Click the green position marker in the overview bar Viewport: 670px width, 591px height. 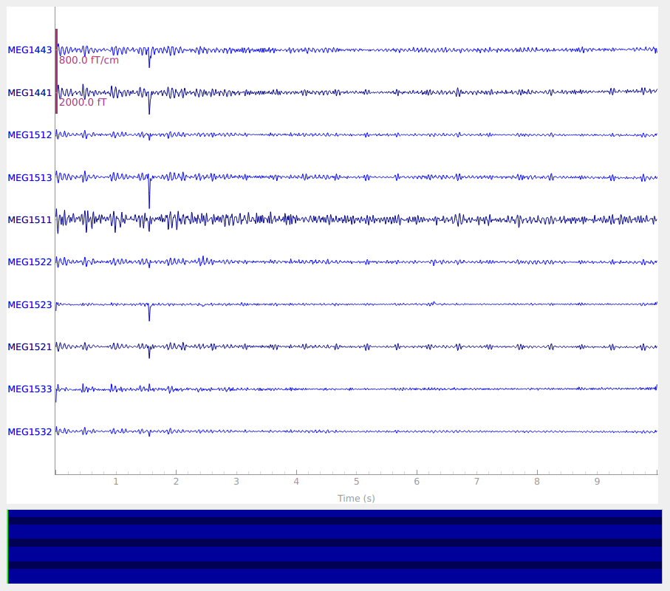(8, 547)
